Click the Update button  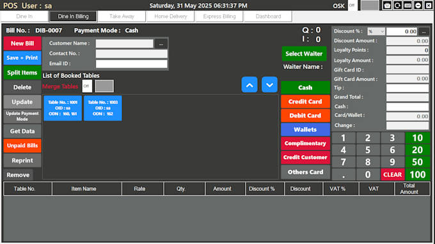tap(22, 102)
